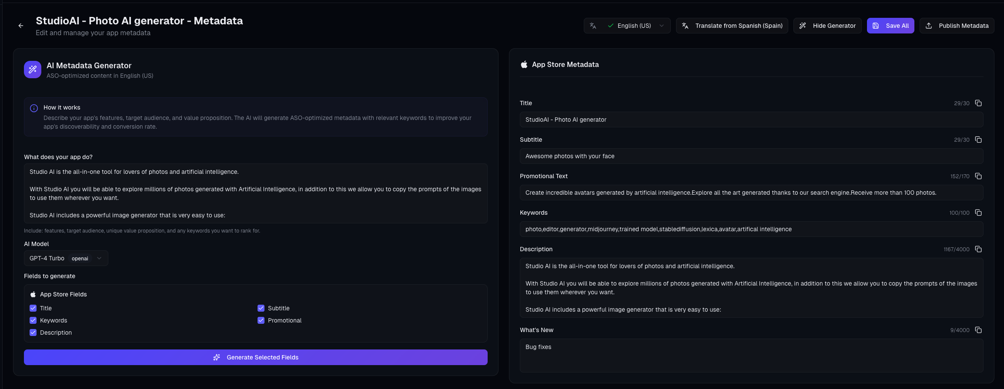Click the Publish Metadata button
1004x389 pixels.
(957, 26)
